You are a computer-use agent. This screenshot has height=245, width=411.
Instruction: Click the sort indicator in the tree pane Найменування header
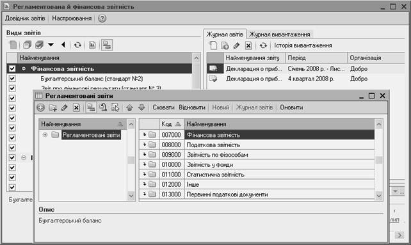tap(120, 124)
